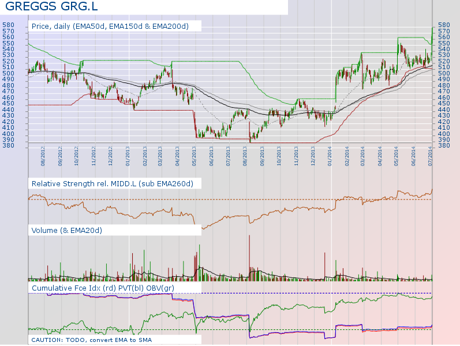460x346 pixels.
Task: Click the 08/2013 date label
Action: pos(245,156)
